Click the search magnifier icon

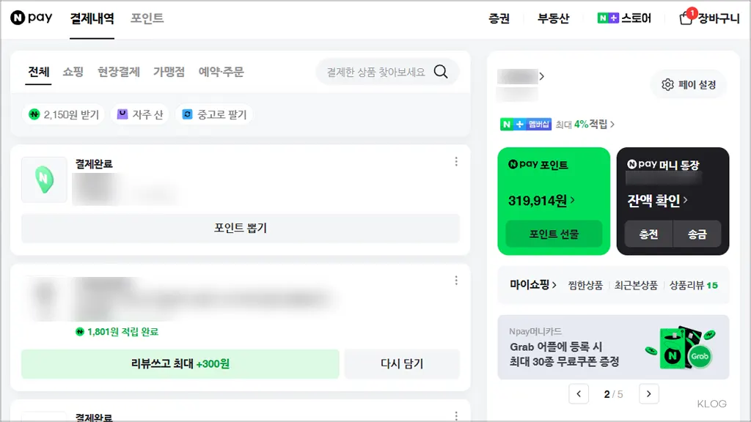[441, 72]
